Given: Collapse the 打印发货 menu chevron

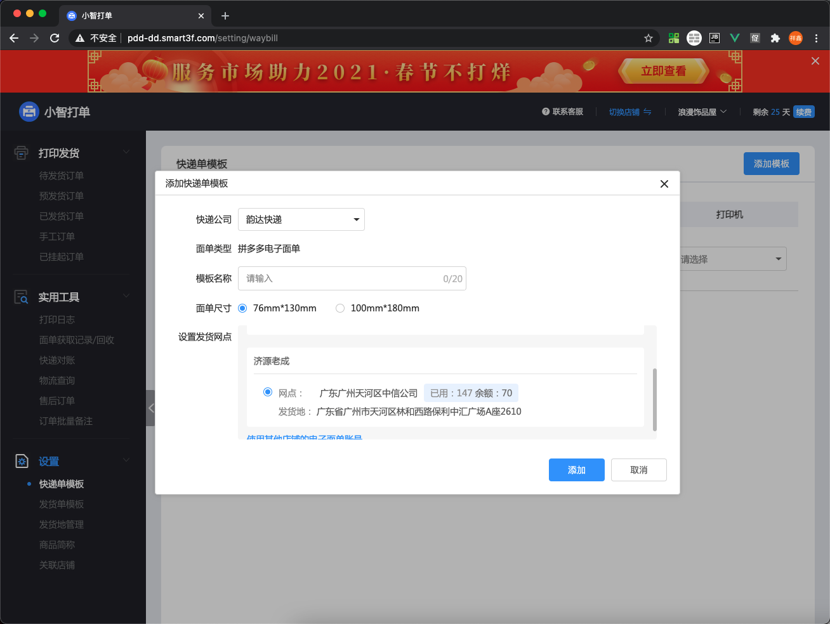Looking at the screenshot, I should click(x=126, y=152).
